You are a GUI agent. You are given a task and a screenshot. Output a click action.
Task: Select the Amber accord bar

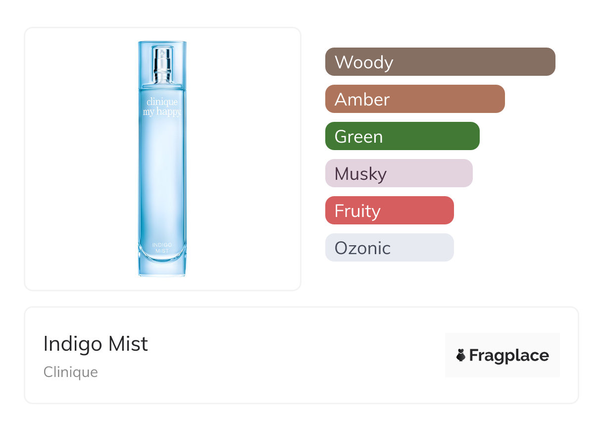pyautogui.click(x=415, y=99)
